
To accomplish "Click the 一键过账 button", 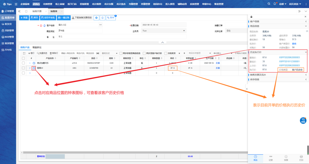I will tap(64, 18).
